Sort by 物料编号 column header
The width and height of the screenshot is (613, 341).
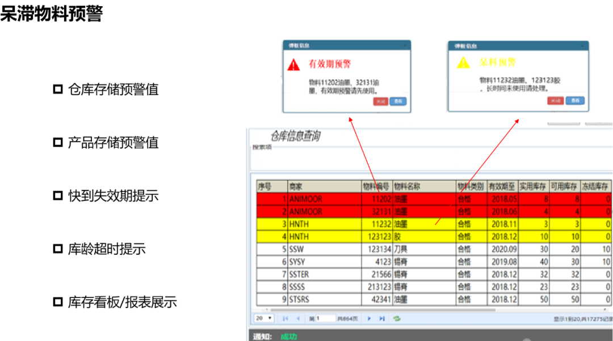377,186
